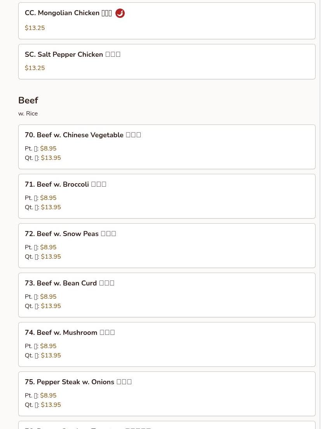Click the SC. Salt Pepper Chicken $13.25 price
The image size is (328, 429).
pyautogui.click(x=35, y=68)
